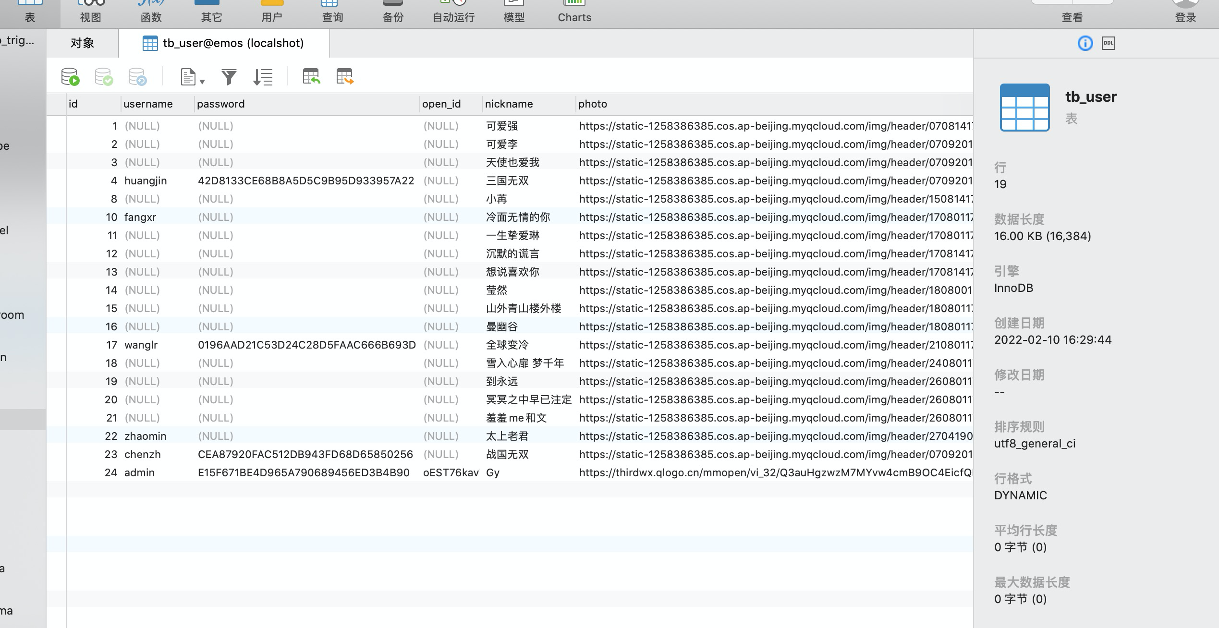Screen dimensions: 1219x628
Task: Select nickname cell 可爱强
Action: click(529, 126)
